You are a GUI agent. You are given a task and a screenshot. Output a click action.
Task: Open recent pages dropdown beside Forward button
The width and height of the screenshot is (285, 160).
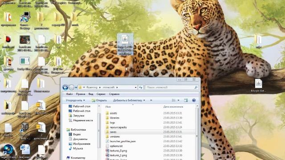click(x=76, y=88)
